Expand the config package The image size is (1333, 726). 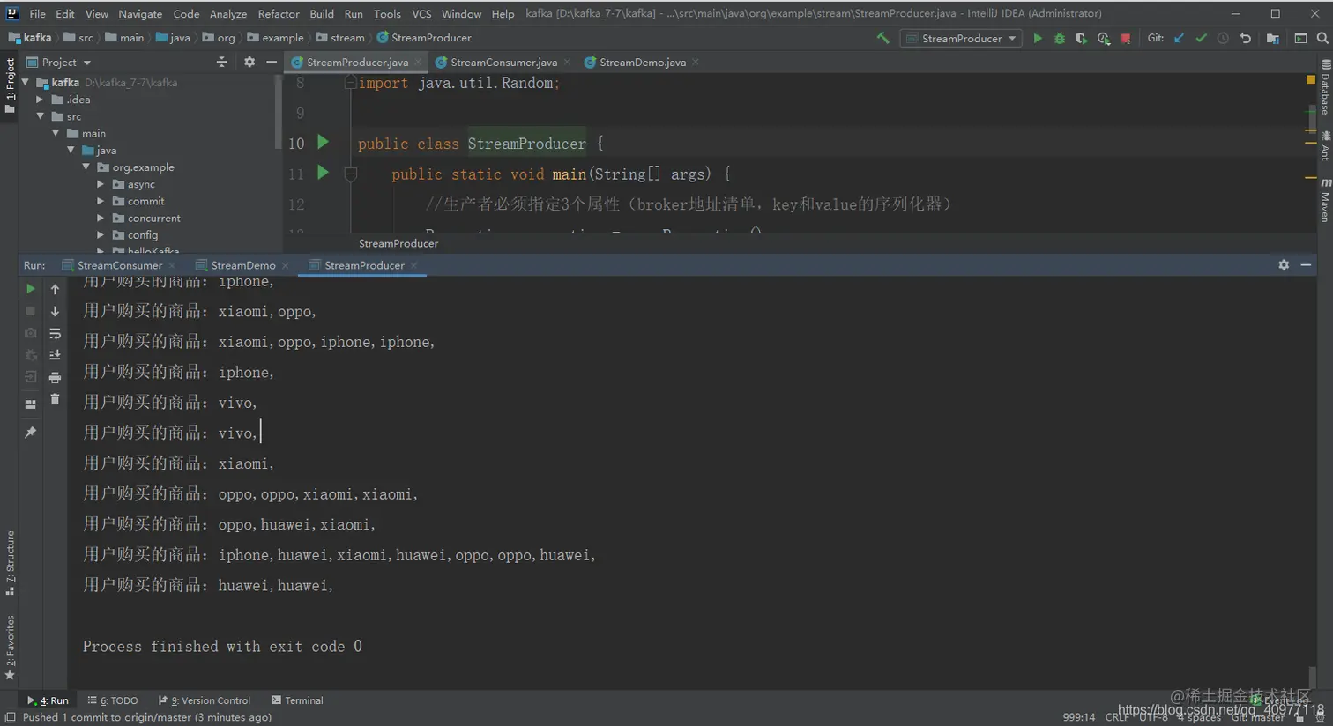tap(101, 235)
